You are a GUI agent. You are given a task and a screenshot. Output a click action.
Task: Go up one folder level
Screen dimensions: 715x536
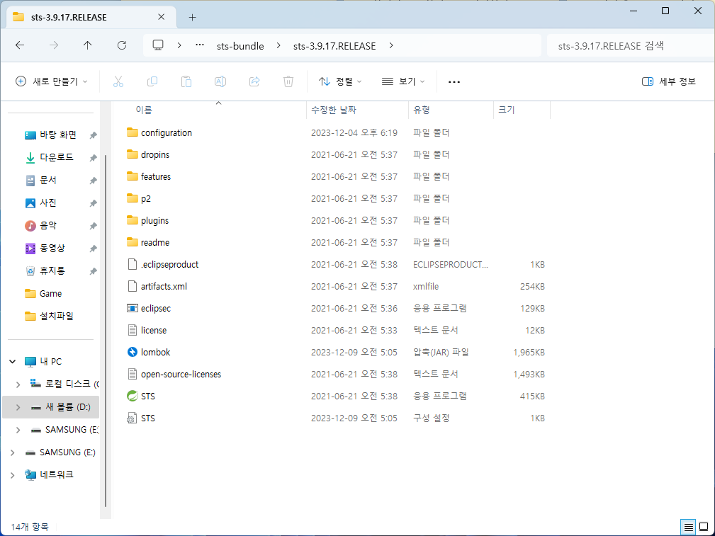point(88,45)
